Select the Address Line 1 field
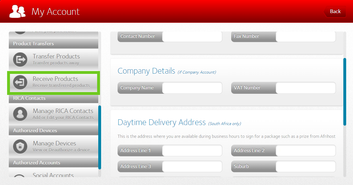This screenshot has width=353, height=185. point(192,151)
